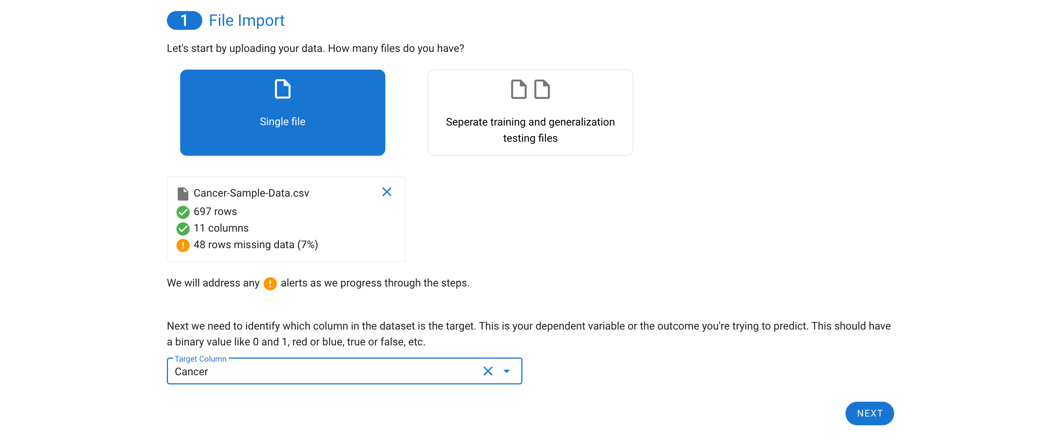1061x447 pixels.
Task: Select the Single file option toggle
Action: (283, 112)
